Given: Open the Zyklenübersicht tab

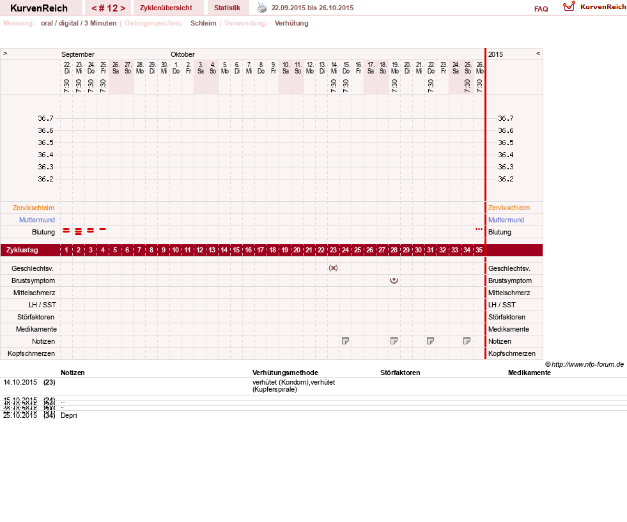Looking at the screenshot, I should point(166,8).
